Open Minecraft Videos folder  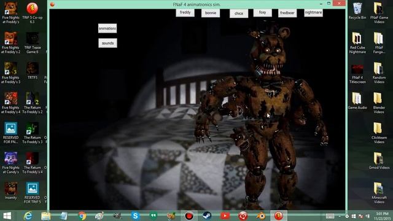point(379,193)
